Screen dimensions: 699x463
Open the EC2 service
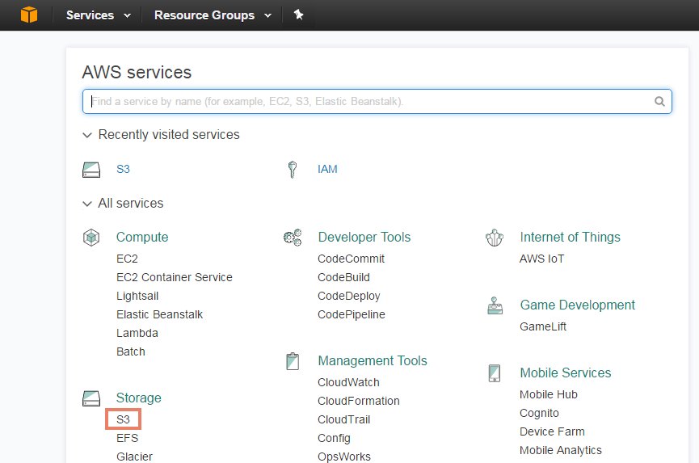click(127, 259)
